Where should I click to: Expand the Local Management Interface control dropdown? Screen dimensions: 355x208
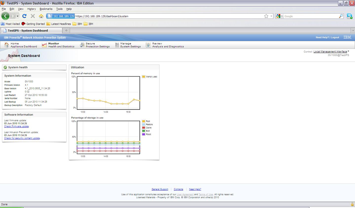coord(331,52)
